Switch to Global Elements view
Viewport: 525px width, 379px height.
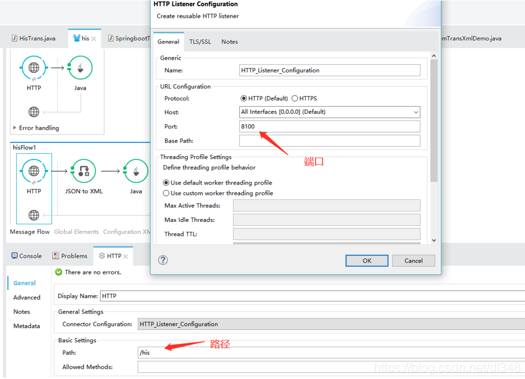click(76, 231)
